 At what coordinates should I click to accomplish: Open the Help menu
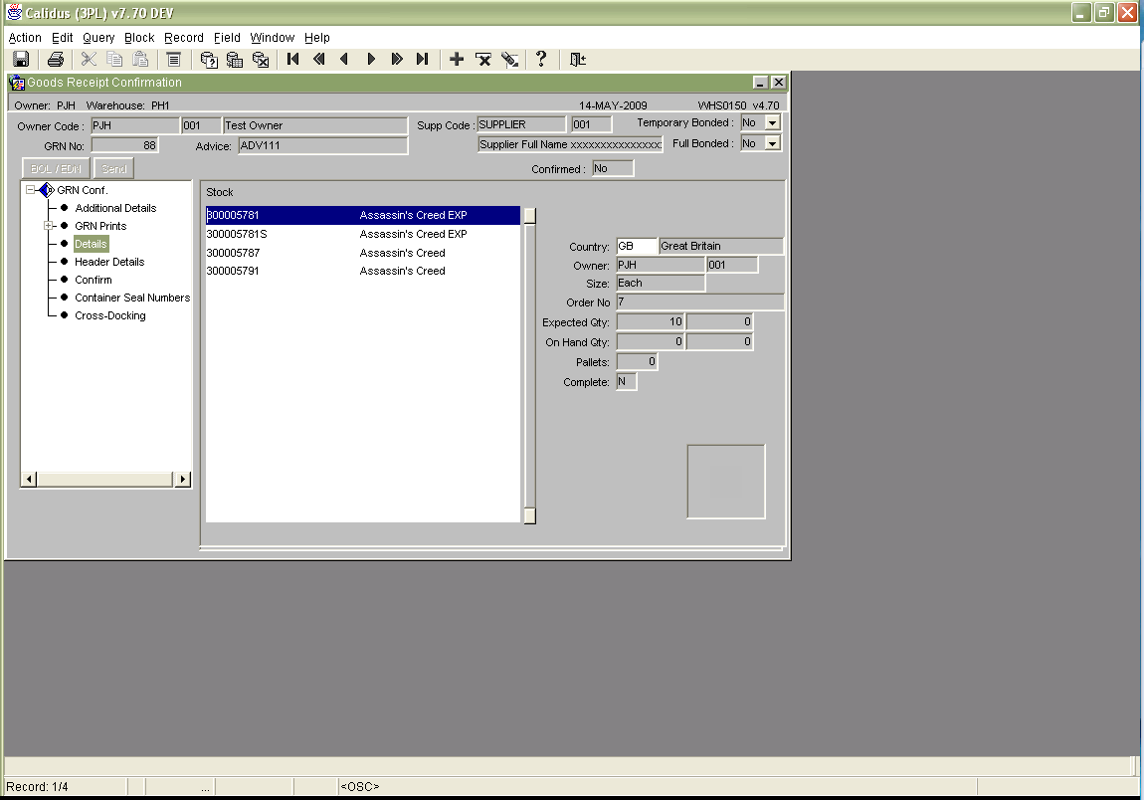316,37
